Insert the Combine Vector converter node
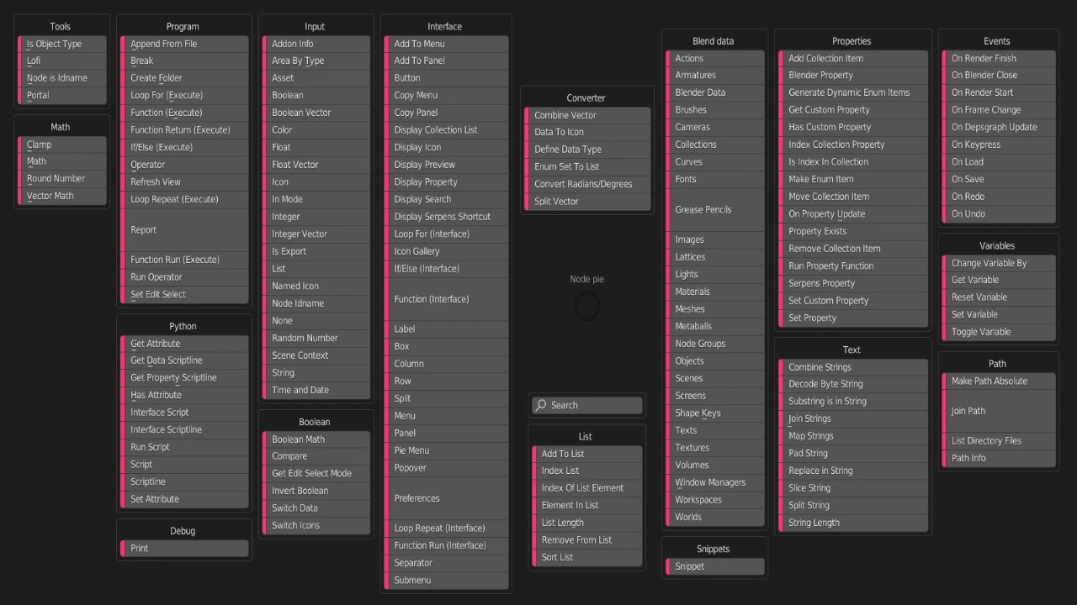 click(x=586, y=114)
